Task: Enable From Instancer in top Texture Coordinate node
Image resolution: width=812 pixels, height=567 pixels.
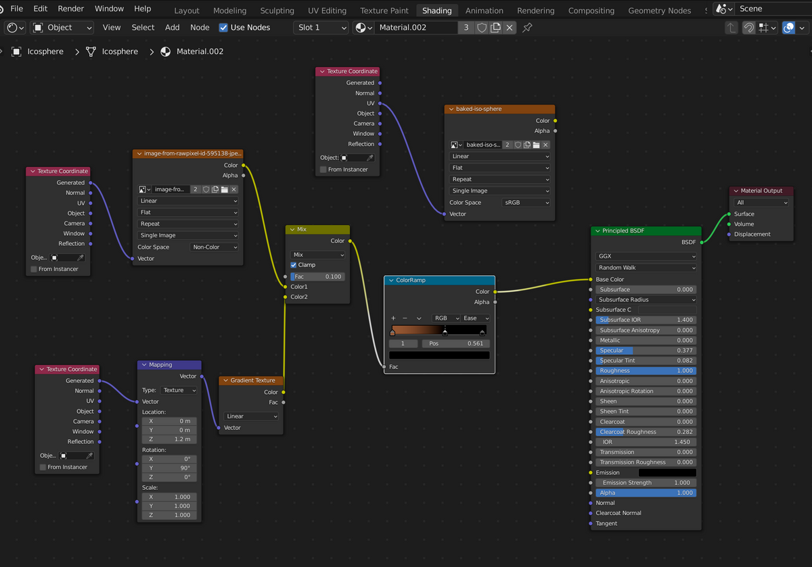Action: point(323,170)
